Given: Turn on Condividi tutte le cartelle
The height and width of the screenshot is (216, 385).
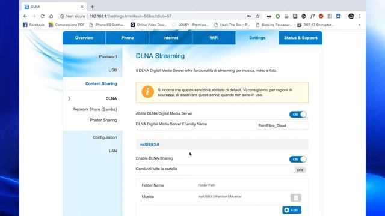Looking at the screenshot, I should click(298, 170).
